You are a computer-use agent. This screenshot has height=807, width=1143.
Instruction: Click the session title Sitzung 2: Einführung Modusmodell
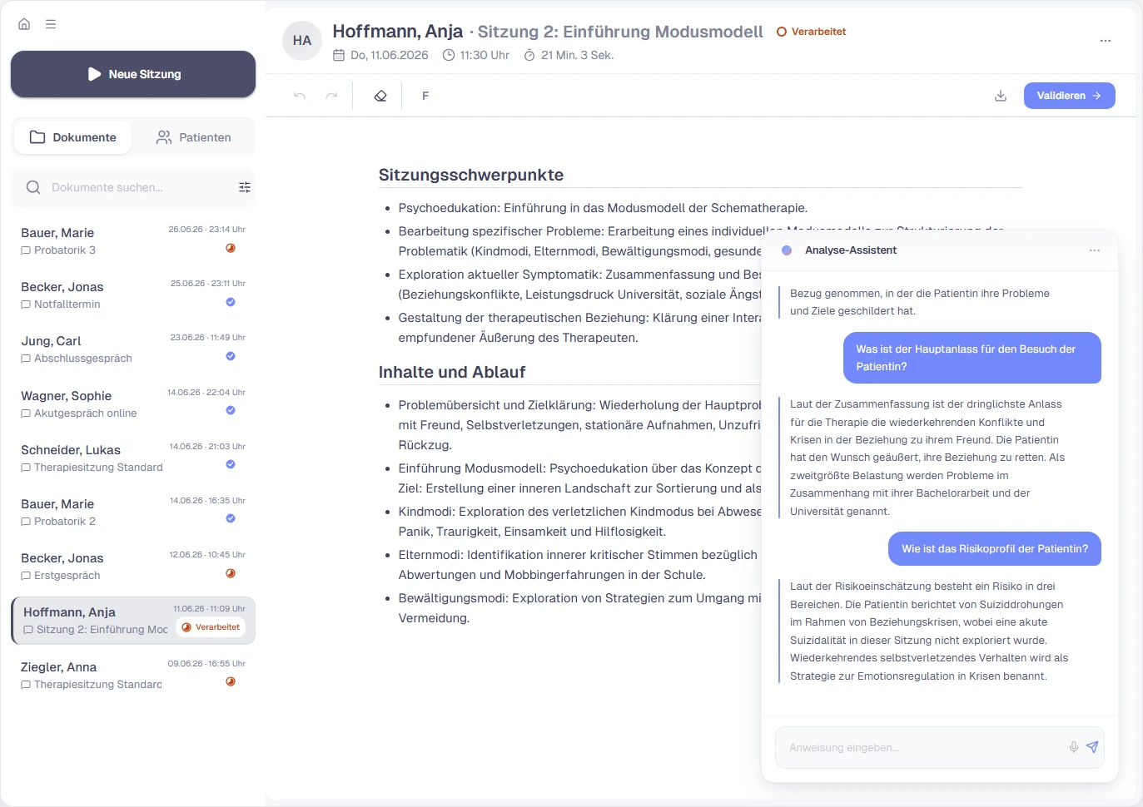pyautogui.click(x=620, y=32)
